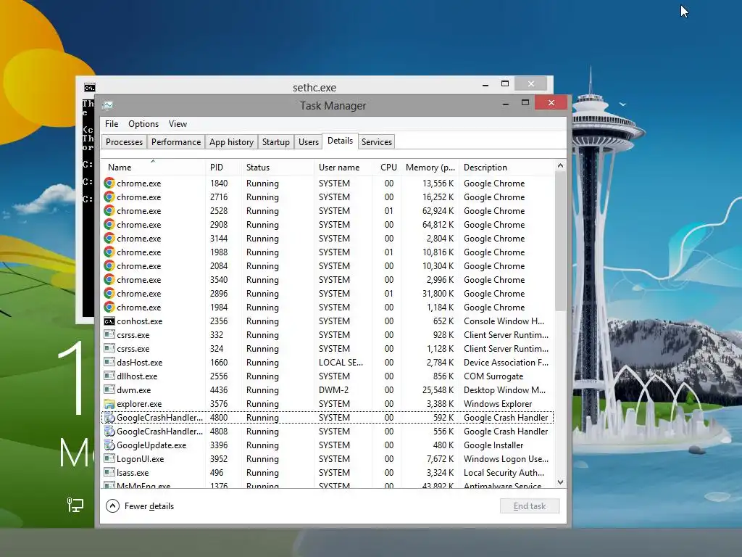Image resolution: width=742 pixels, height=557 pixels.
Task: Click the GoogleCrashHandler icon for PID 4800
Action: coord(109,417)
